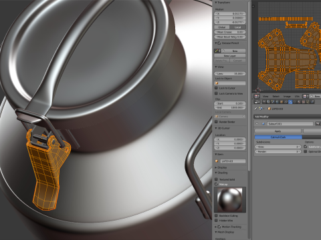Open the Physics properties tab icon
The width and height of the screenshot is (321, 240).
coord(312,102)
